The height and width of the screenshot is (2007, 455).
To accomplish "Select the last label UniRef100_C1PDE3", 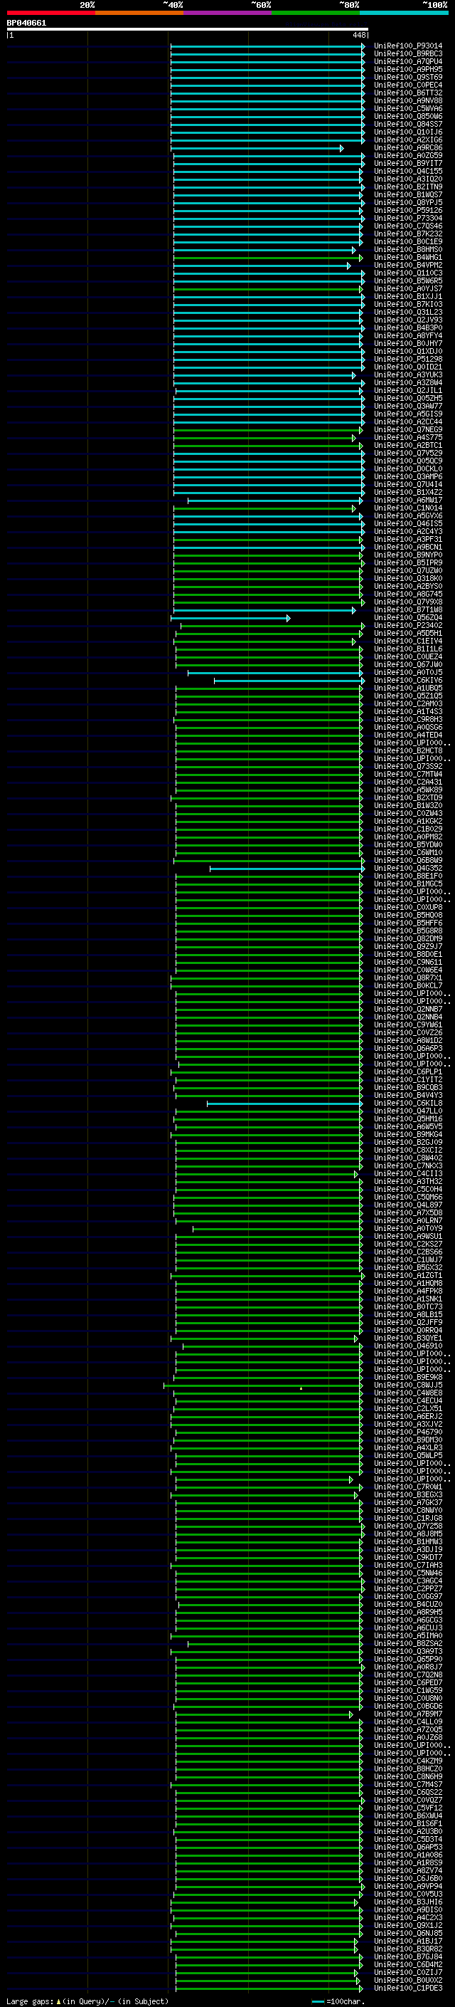I will [408, 1988].
